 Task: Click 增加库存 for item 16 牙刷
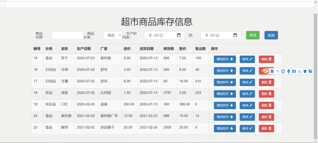click(225, 71)
